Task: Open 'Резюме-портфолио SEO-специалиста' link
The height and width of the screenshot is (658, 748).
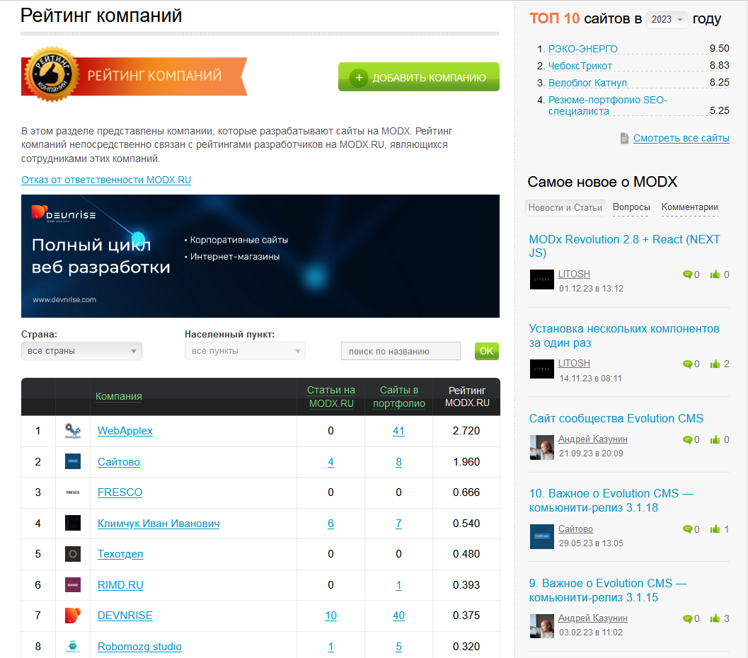Action: [x=608, y=105]
